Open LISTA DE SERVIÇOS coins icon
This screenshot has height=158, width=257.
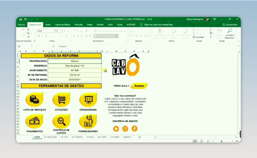(34, 100)
